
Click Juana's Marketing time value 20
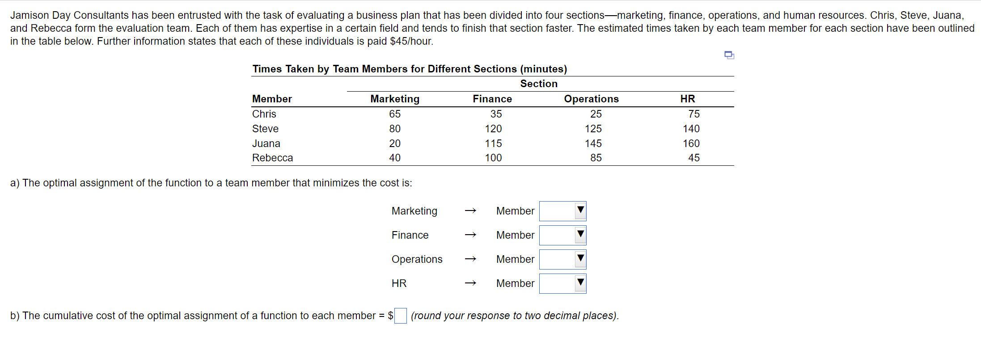click(395, 143)
